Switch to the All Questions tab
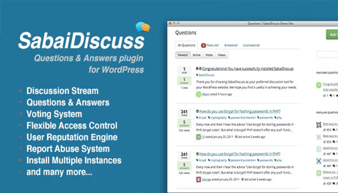 (x=186, y=45)
